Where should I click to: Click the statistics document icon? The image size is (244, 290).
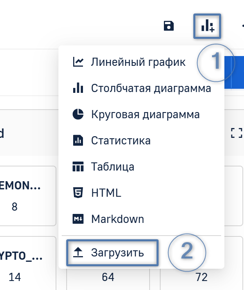[x=78, y=140]
